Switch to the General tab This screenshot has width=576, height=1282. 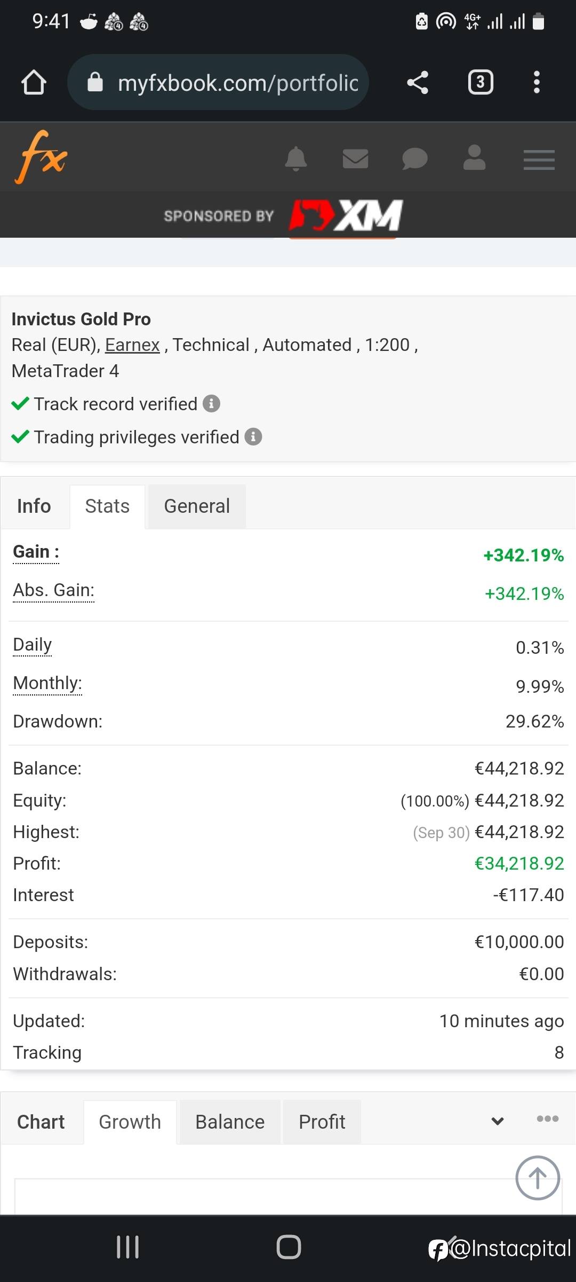click(x=197, y=506)
